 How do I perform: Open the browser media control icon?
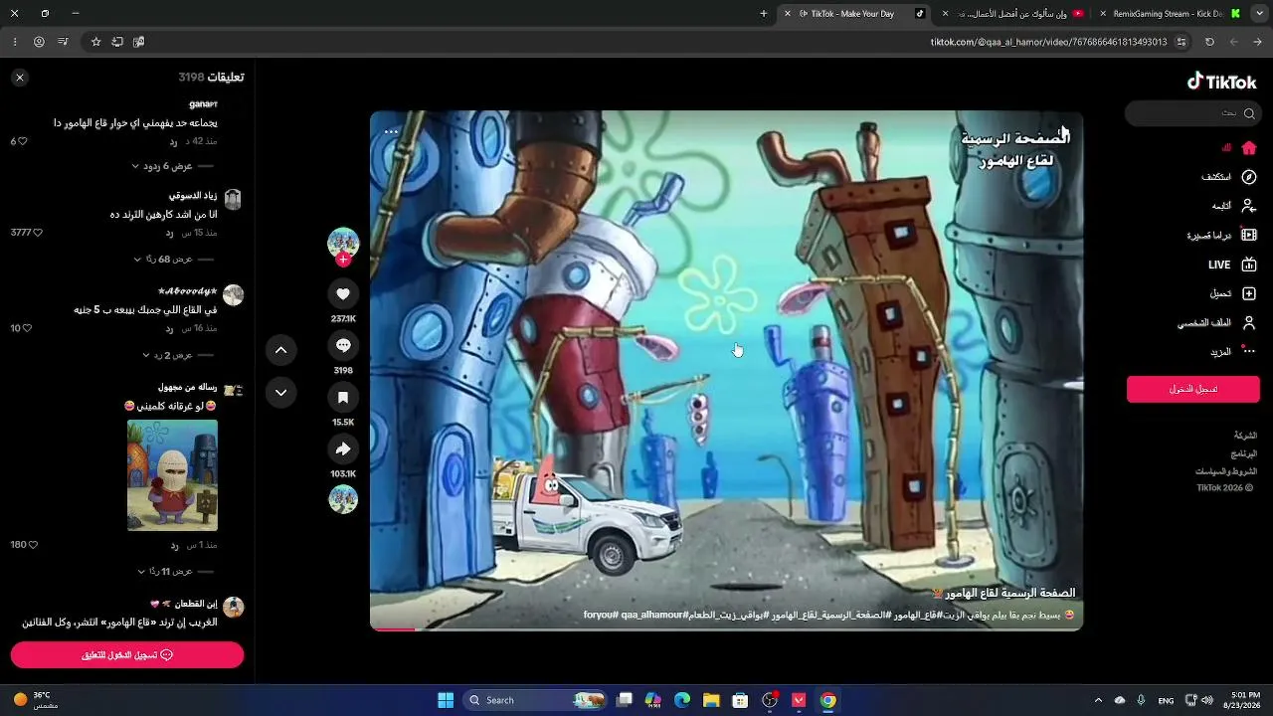click(63, 42)
